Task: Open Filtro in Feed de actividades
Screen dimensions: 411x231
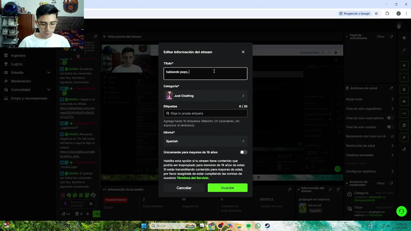Action: point(380,37)
